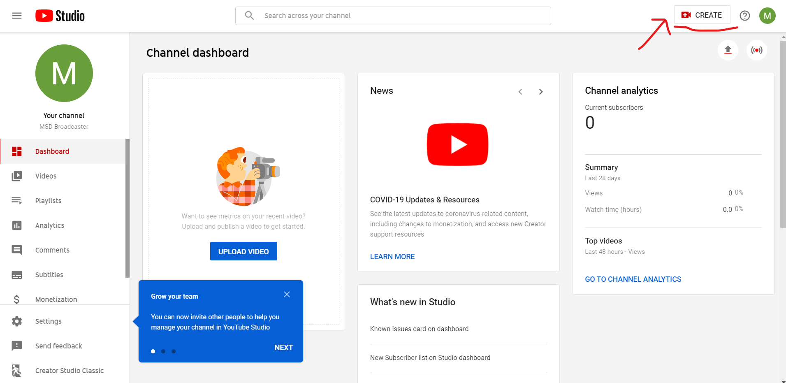This screenshot has height=383, width=786.
Task: Click the Top videos heading
Action: [603, 241]
